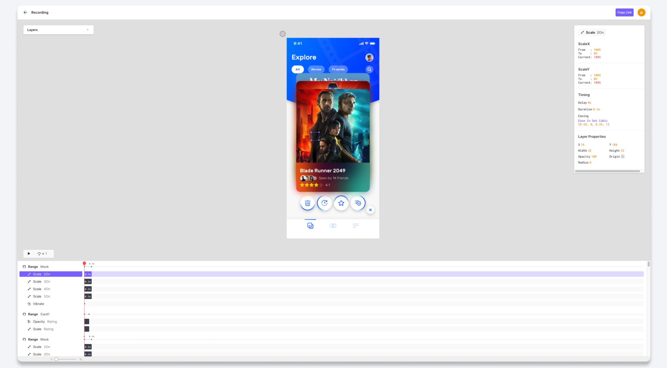The image size is (667, 368).
Task: Click the trash icon in prototype
Action: [308, 203]
